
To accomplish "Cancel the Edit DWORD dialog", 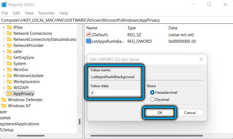I will click(x=190, y=113).
